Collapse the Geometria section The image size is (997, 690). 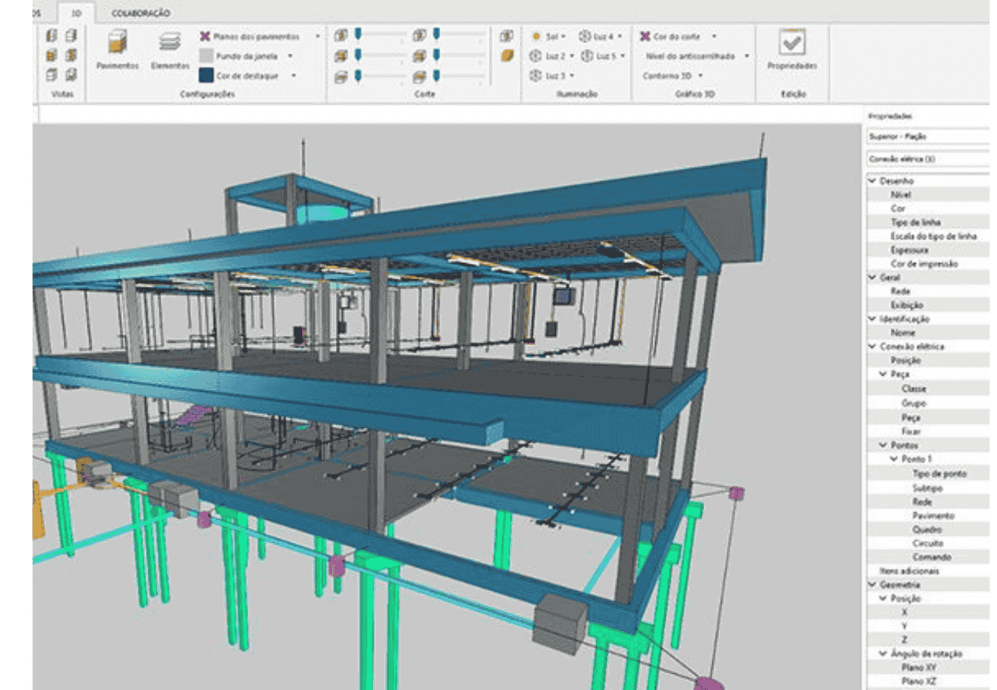click(x=871, y=584)
